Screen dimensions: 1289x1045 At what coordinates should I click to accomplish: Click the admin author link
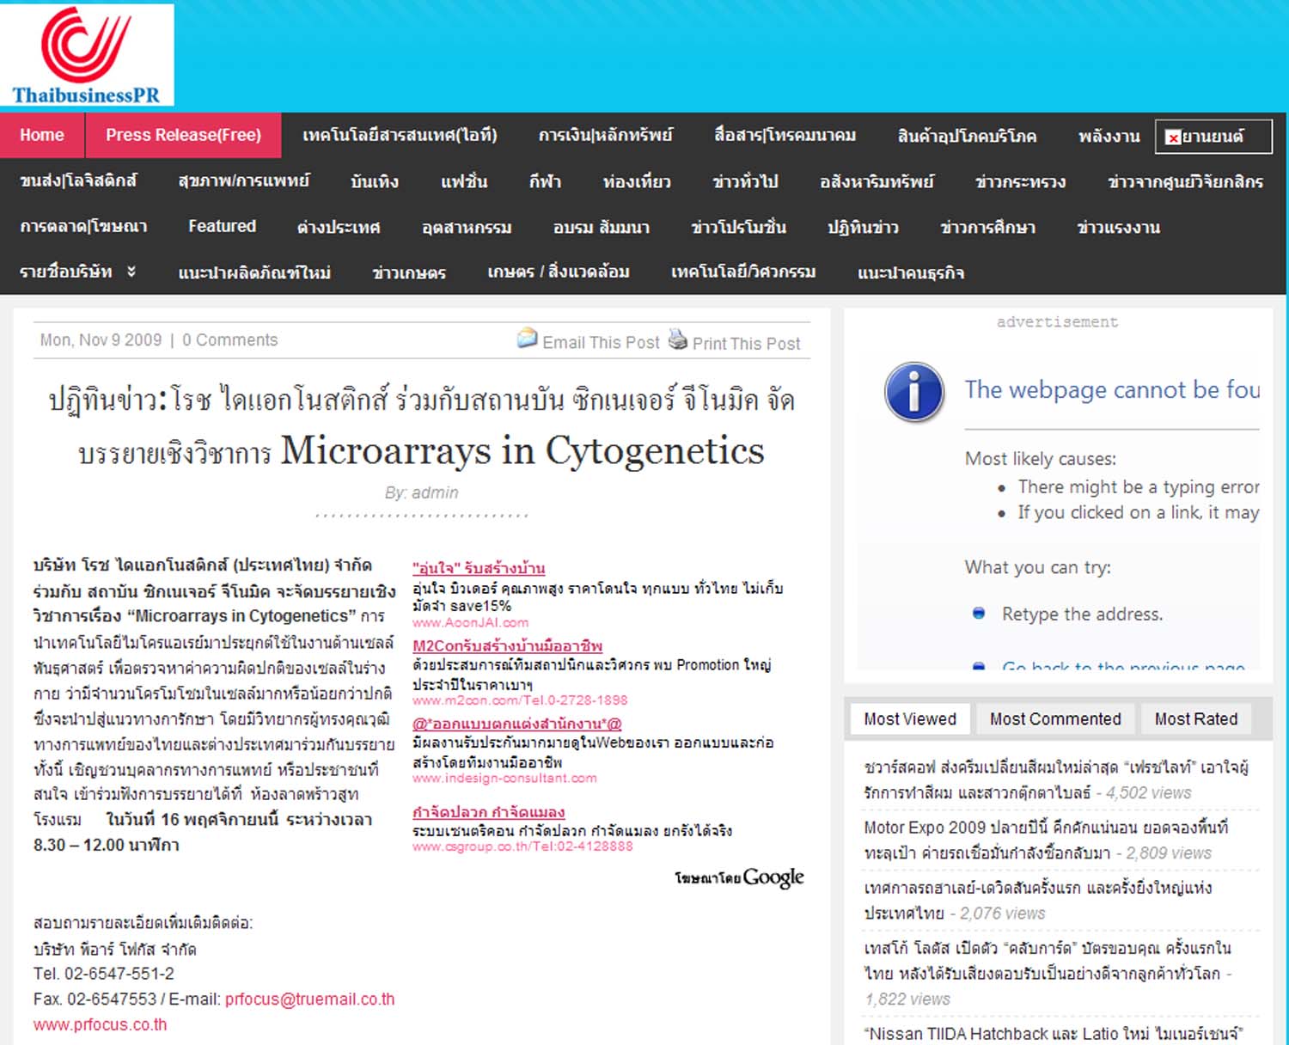coord(435,493)
